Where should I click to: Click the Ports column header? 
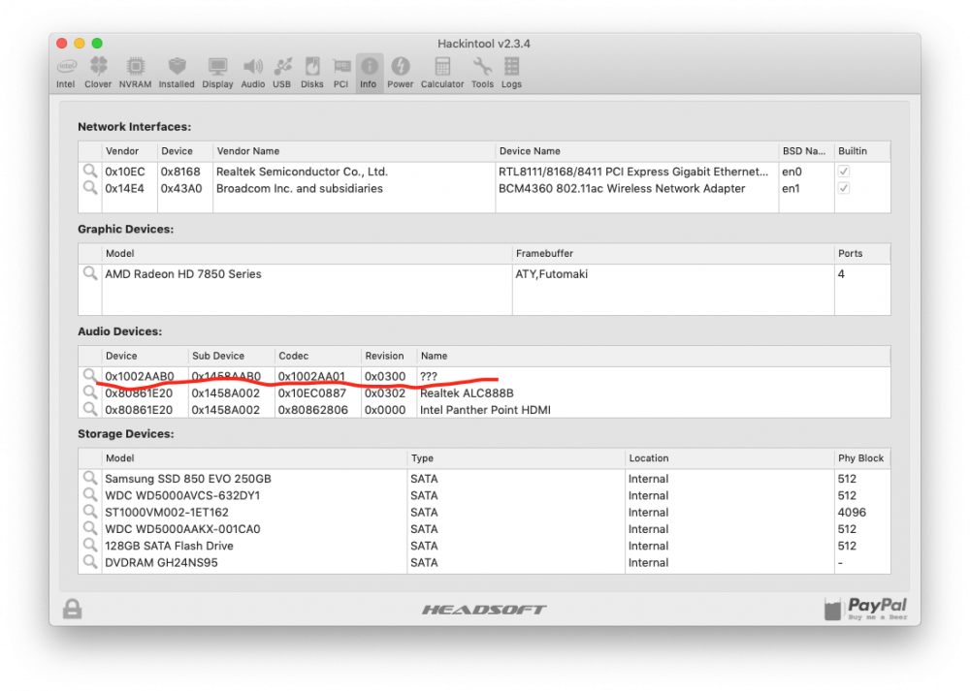[862, 253]
